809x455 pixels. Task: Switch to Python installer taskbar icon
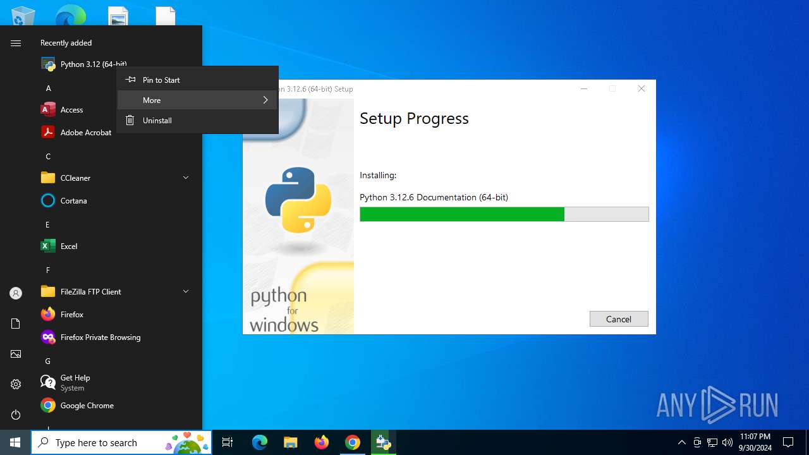pyautogui.click(x=383, y=442)
